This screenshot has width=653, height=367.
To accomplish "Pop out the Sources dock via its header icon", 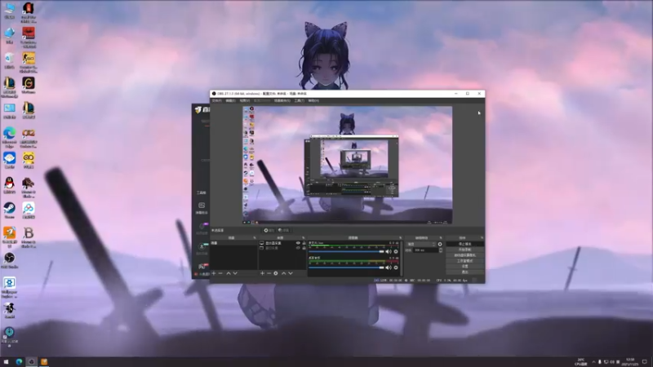I will [303, 238].
